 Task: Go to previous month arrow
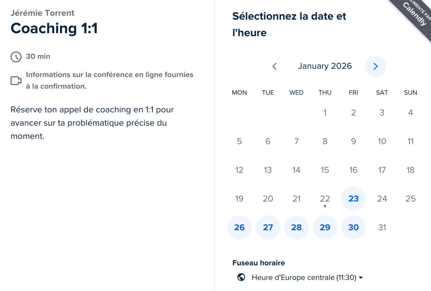[274, 66]
